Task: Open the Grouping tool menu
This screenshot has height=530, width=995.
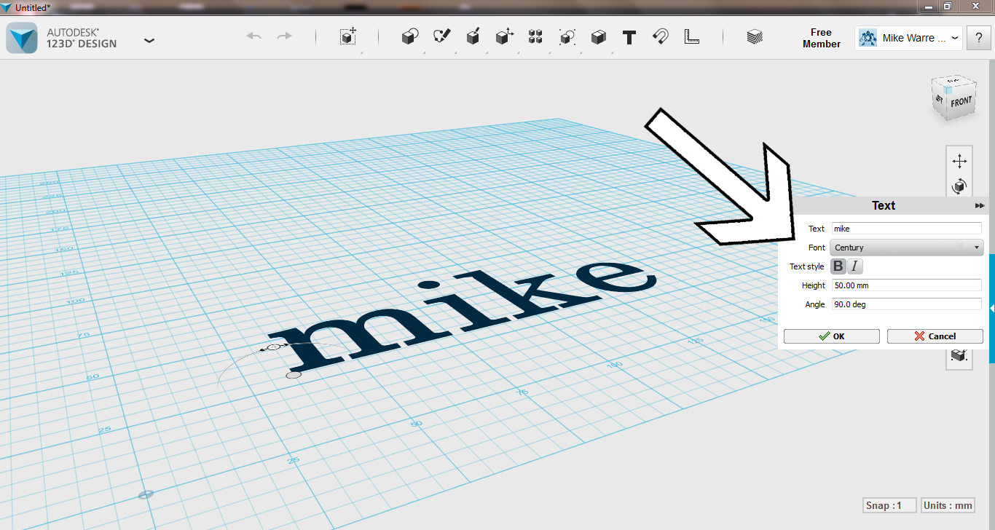Action: pos(567,37)
